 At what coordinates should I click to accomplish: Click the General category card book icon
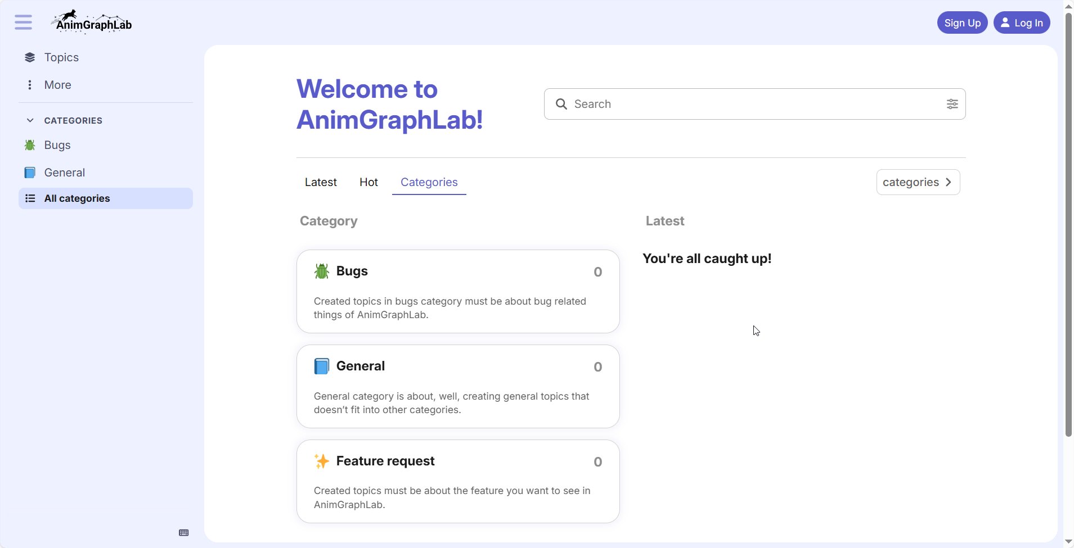(321, 366)
